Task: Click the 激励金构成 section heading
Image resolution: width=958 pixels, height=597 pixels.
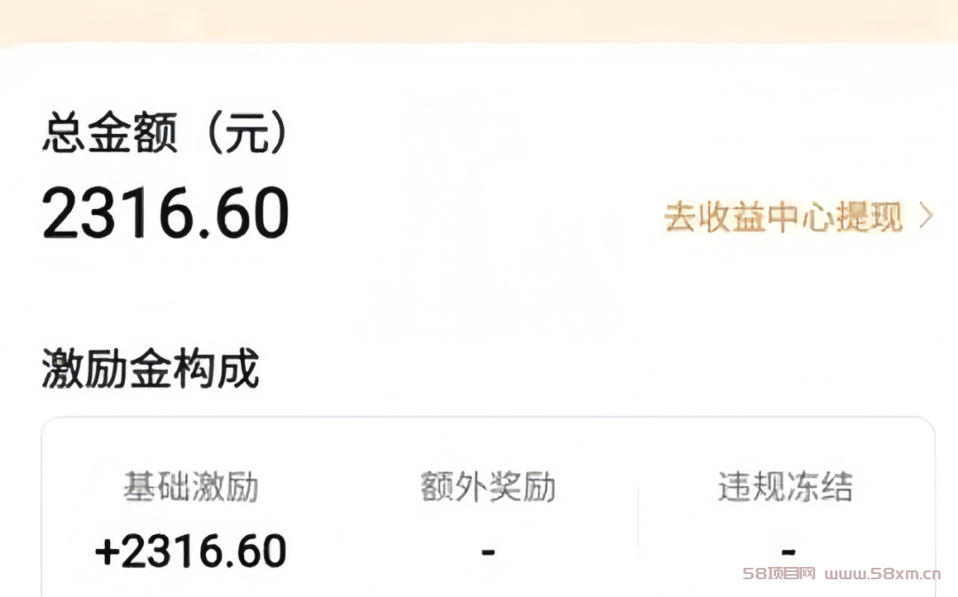Action: click(150, 369)
